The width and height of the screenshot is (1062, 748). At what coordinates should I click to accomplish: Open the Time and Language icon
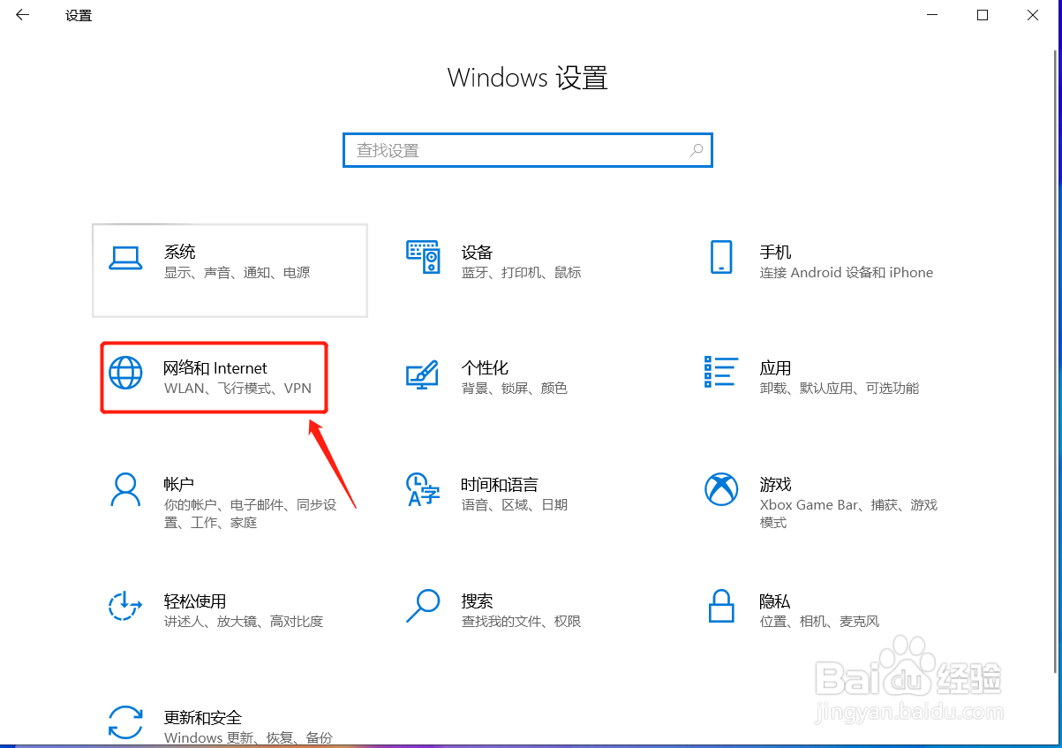point(423,489)
